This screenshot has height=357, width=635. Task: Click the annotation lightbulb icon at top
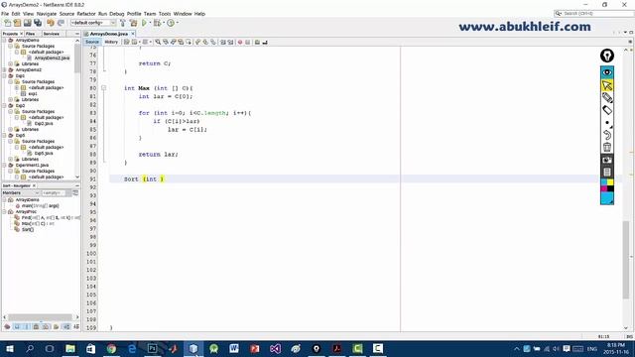[607, 56]
